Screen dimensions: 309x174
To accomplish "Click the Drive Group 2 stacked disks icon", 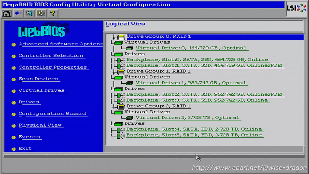I will [121, 107].
